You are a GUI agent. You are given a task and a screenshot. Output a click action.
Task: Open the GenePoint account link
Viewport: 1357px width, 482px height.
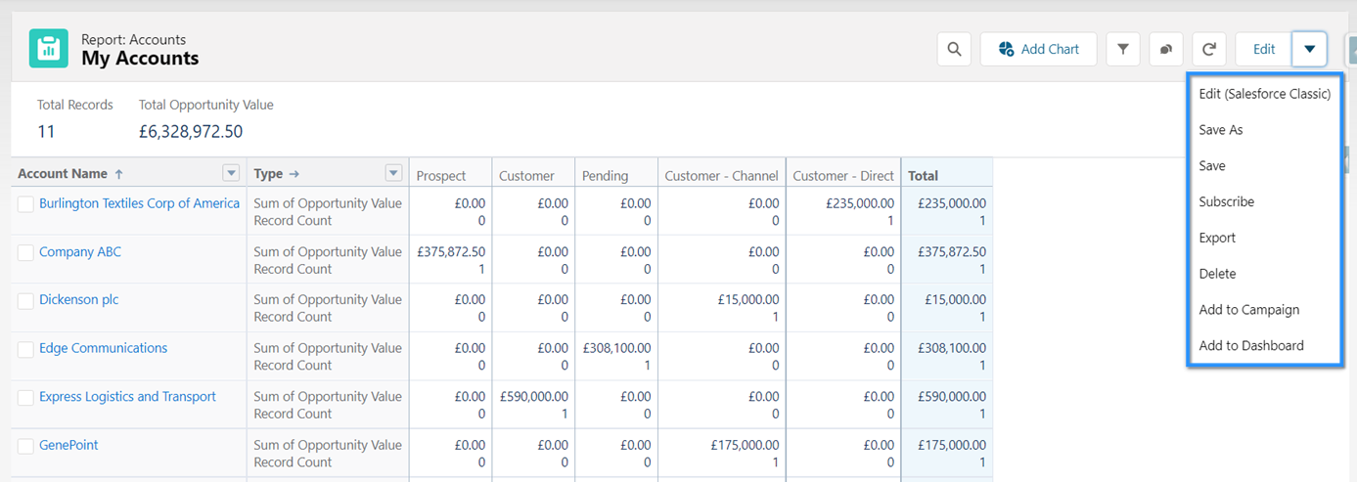(x=68, y=444)
